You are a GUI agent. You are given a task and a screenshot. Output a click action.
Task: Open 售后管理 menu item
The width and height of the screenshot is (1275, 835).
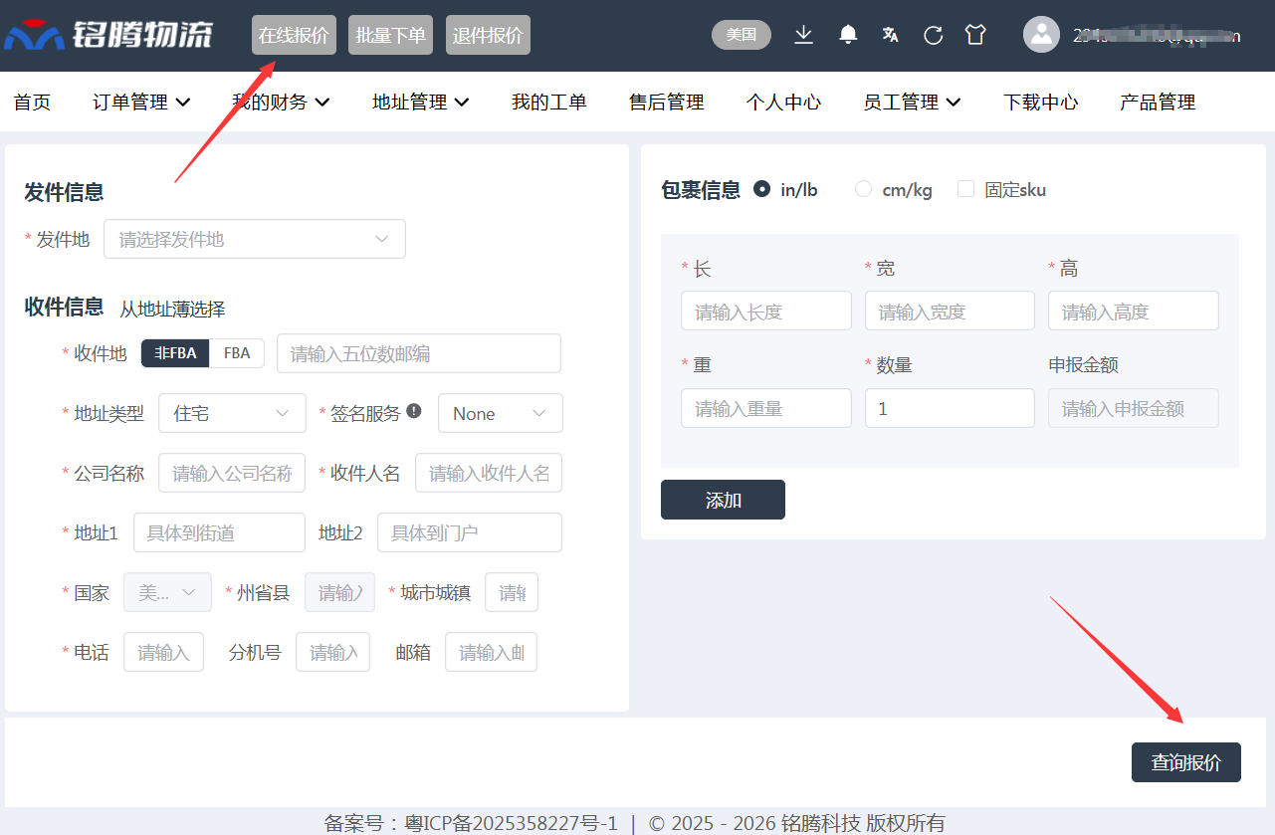point(667,102)
